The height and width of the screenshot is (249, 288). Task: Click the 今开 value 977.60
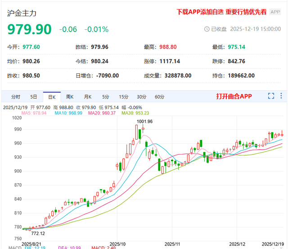(x=31, y=47)
